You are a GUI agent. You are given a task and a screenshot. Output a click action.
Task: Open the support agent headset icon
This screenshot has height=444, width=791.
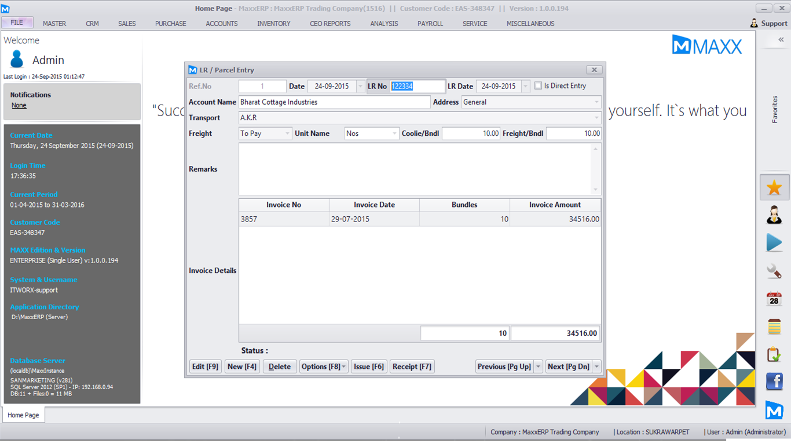point(774,215)
